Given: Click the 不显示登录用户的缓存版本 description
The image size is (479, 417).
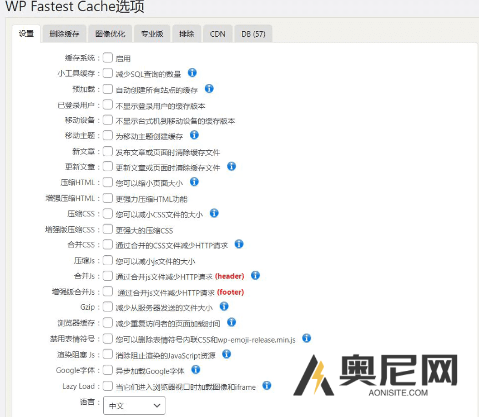Looking at the screenshot, I should 160,106.
